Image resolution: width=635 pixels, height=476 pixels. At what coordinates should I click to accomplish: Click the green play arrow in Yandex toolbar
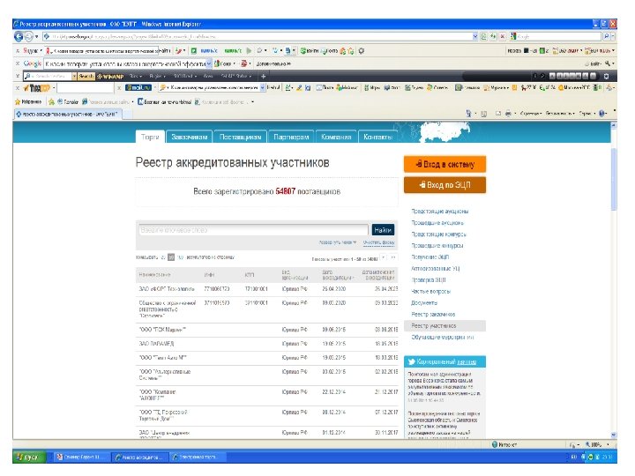coord(249,51)
